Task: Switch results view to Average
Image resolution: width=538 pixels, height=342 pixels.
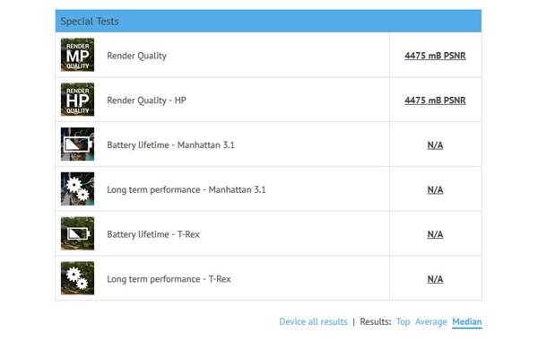Action: tap(431, 321)
